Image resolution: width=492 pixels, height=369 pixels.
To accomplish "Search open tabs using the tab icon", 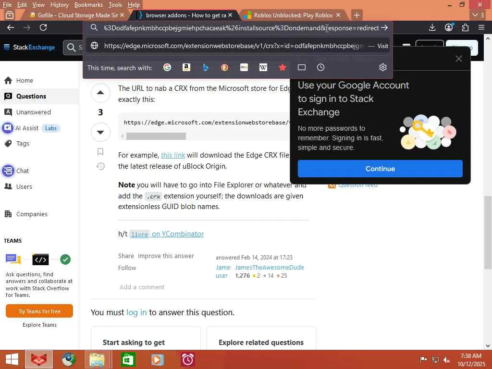I will pos(302,67).
